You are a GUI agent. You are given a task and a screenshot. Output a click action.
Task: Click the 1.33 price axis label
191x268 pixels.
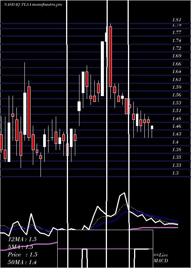point(176,165)
